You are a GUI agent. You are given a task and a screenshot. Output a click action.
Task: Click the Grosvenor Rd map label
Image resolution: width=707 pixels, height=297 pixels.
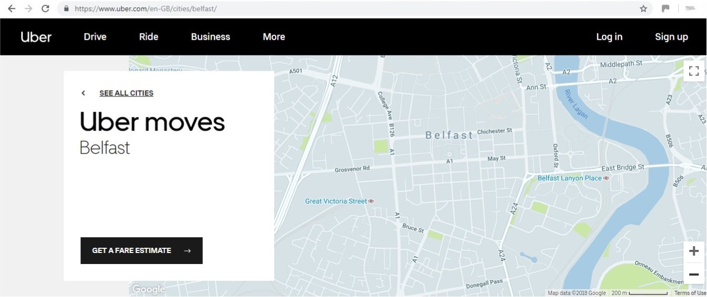coord(352,169)
